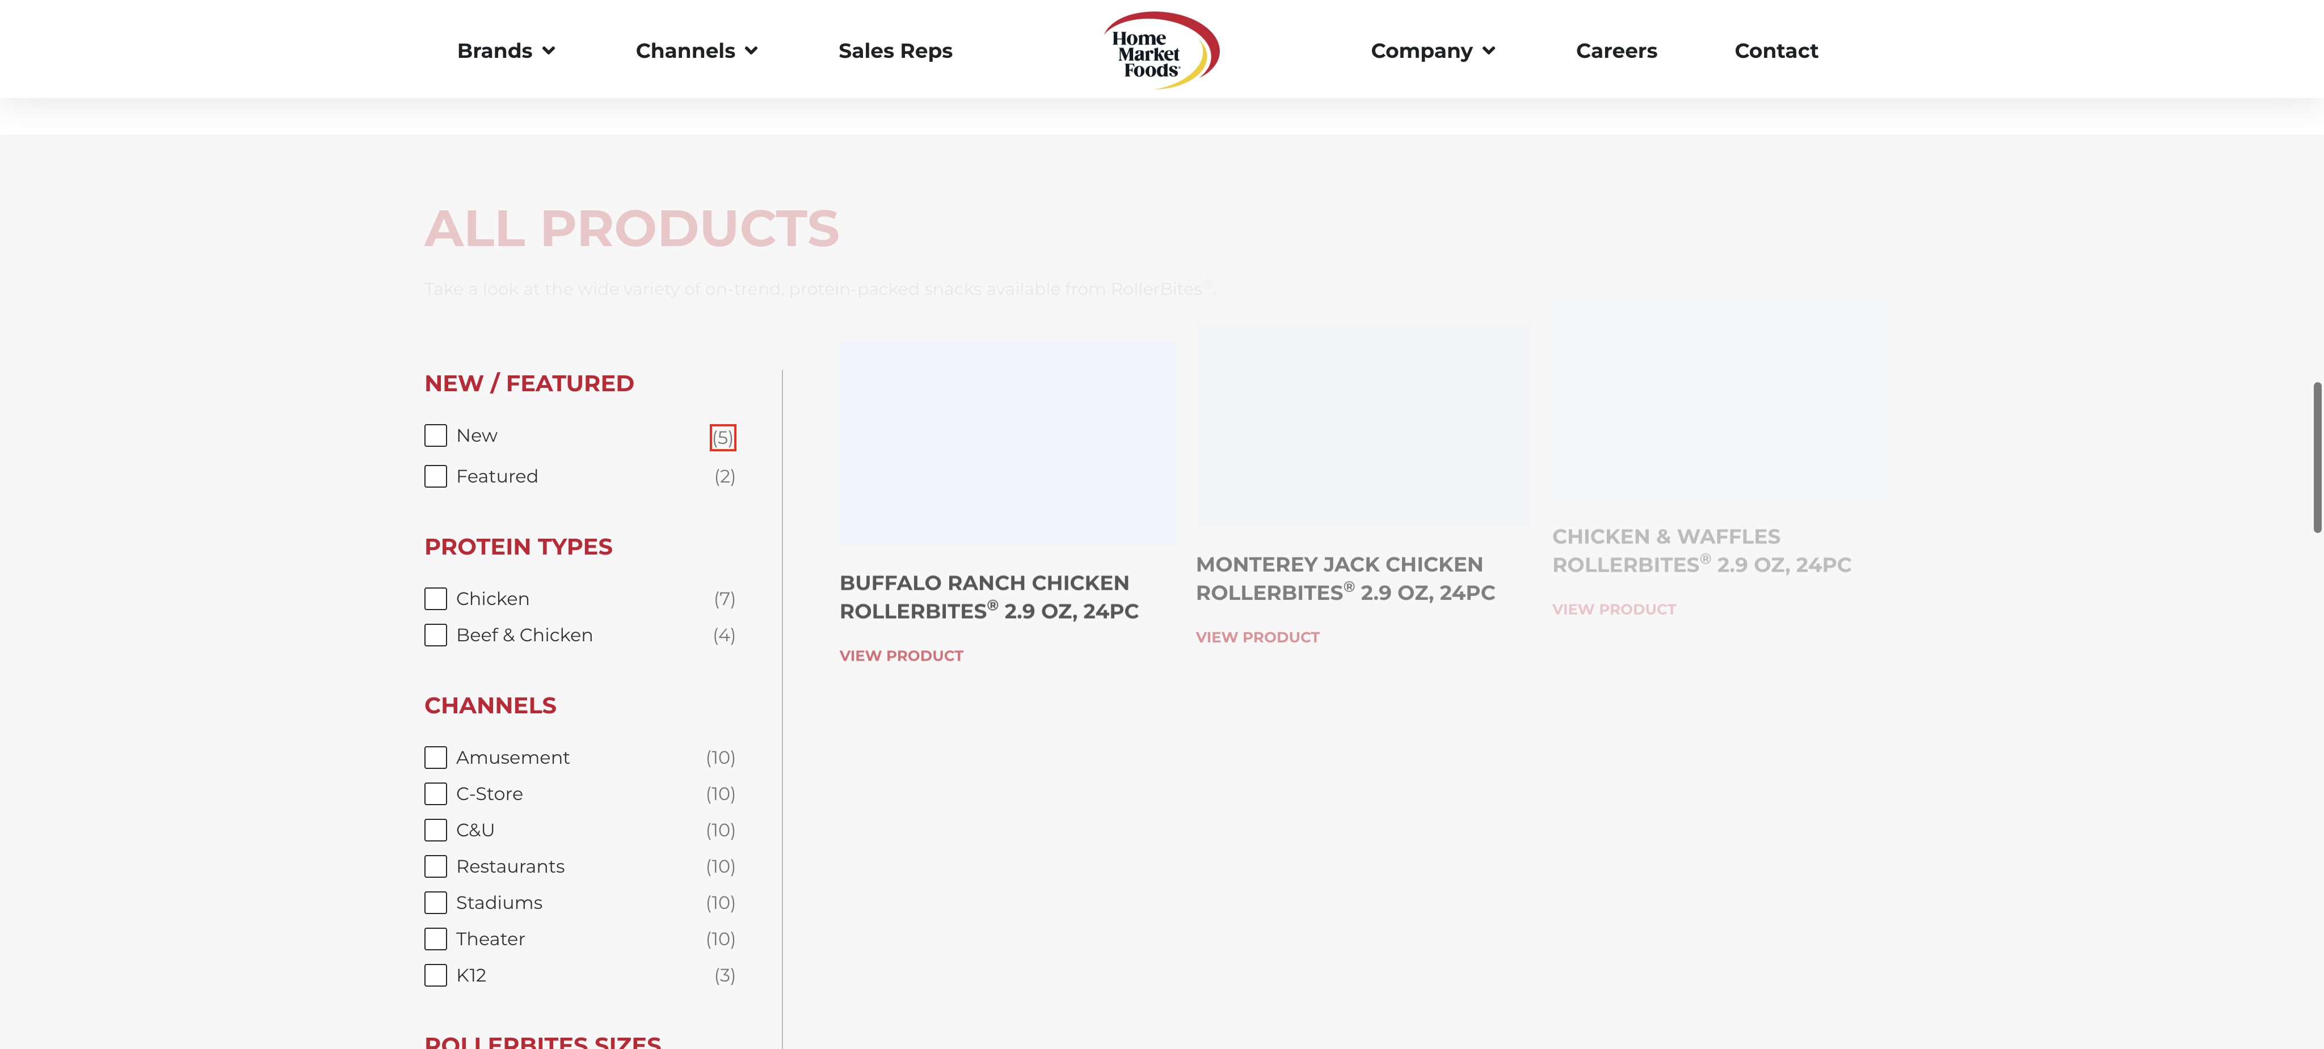The width and height of the screenshot is (2324, 1049).
Task: Tick the Chicken protein type checkbox
Action: tap(436, 599)
